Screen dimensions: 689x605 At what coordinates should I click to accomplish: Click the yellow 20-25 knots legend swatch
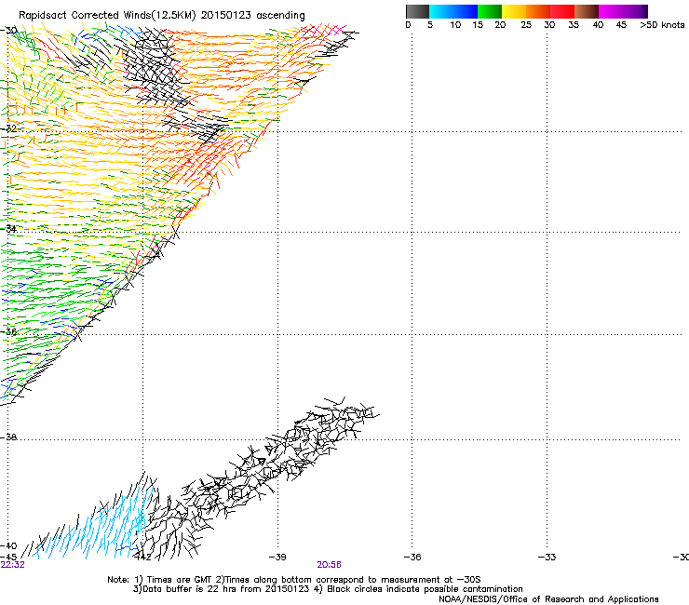pos(514,11)
